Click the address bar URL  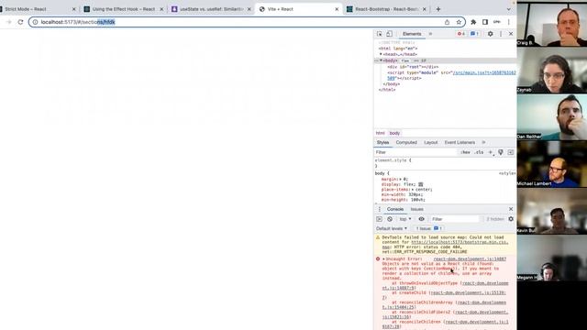78,22
